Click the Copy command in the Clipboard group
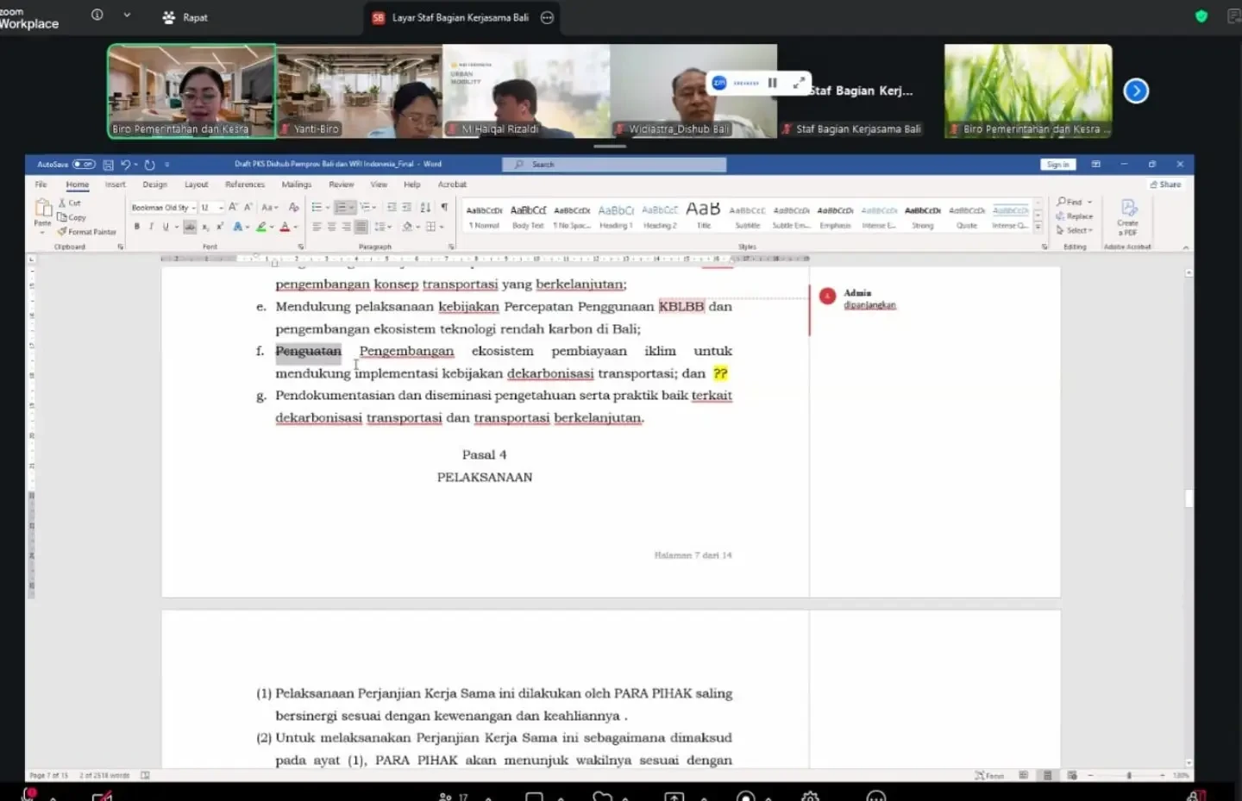The height and width of the screenshot is (801, 1242). pyautogui.click(x=72, y=217)
